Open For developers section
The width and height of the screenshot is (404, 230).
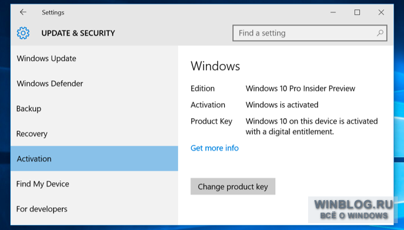pyautogui.click(x=94, y=209)
